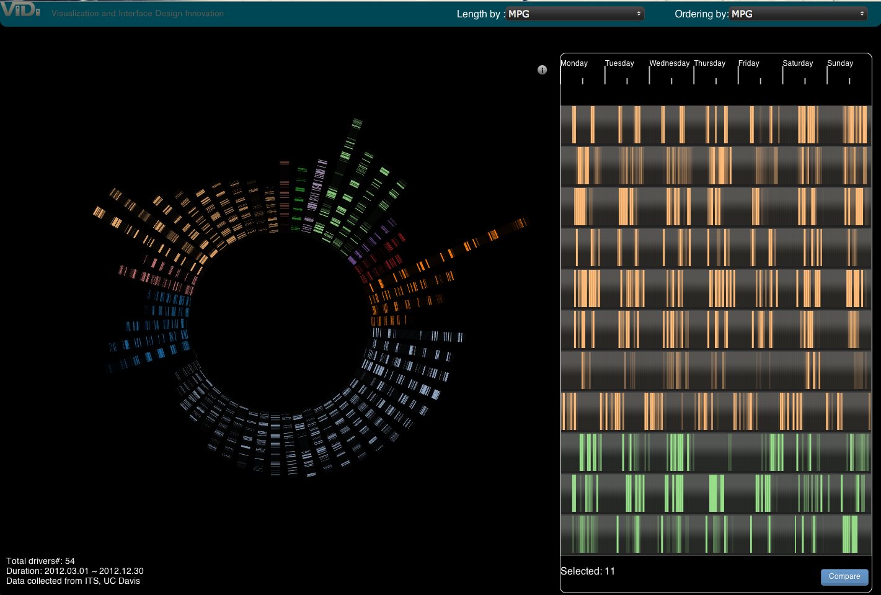Click the Duration date range text
Image resolution: width=881 pixels, height=595 pixels.
(75, 571)
